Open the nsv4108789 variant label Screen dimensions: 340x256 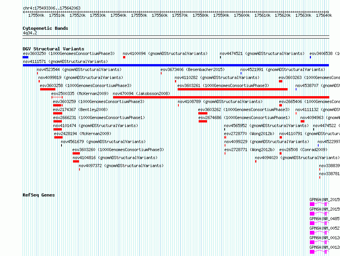pos(220,101)
